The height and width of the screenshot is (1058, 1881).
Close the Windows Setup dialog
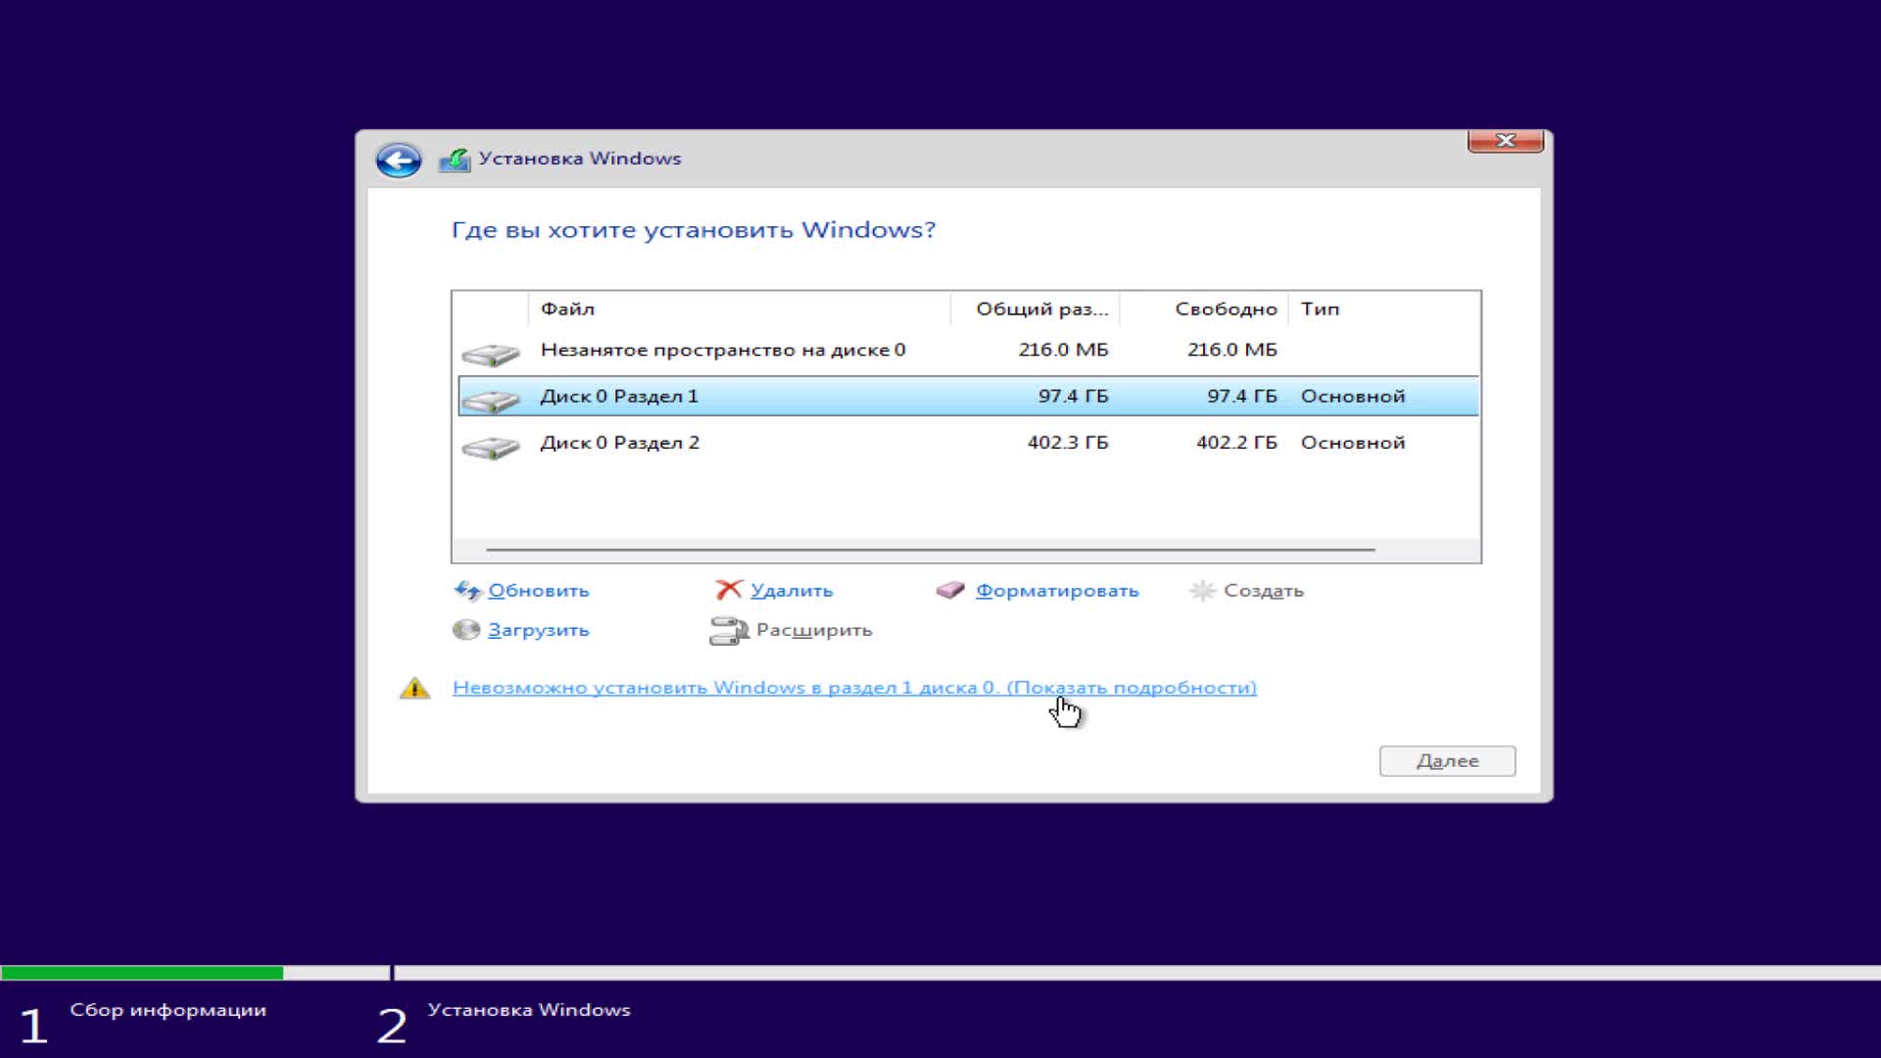pos(1505,141)
